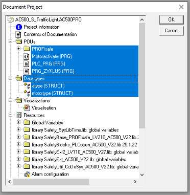Close the Document Project dialog
The height and width of the screenshot is (195, 190).
[181, 7]
